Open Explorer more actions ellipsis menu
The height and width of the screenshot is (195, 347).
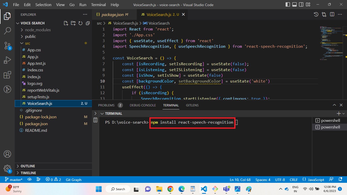(85, 14)
